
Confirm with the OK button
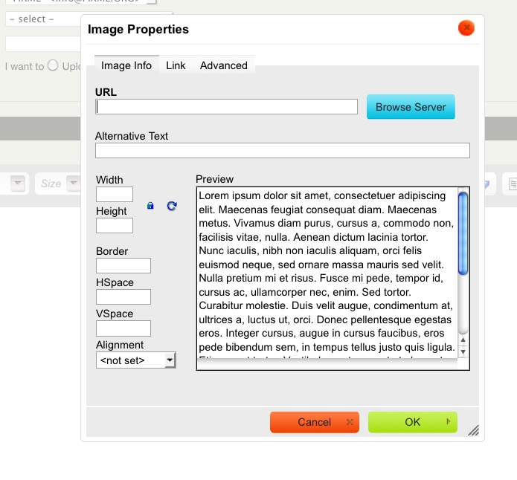pos(412,422)
